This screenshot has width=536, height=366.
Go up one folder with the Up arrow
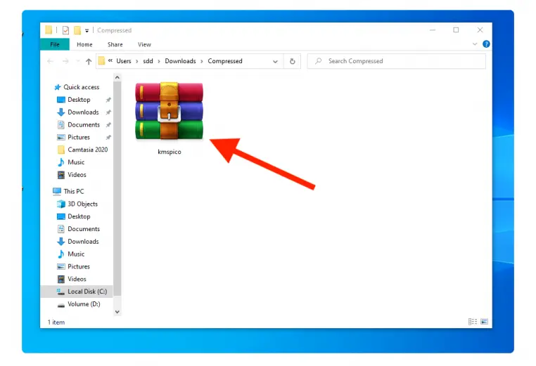tap(89, 61)
